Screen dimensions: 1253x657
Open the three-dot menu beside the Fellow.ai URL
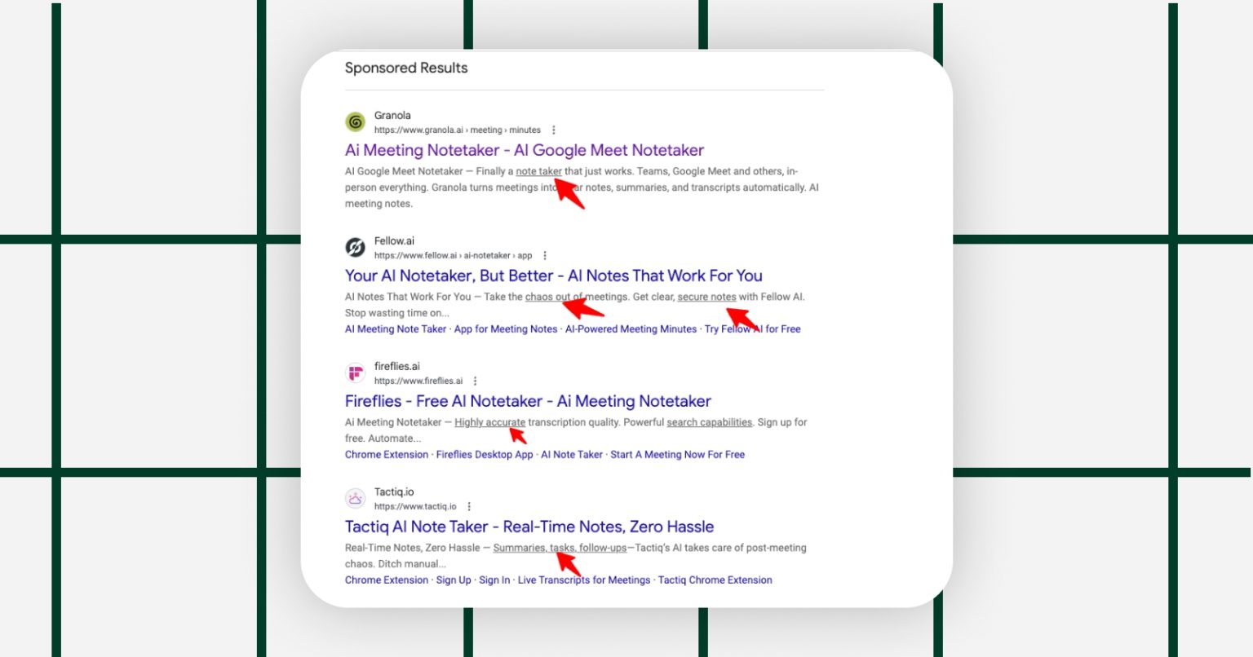[x=545, y=256]
